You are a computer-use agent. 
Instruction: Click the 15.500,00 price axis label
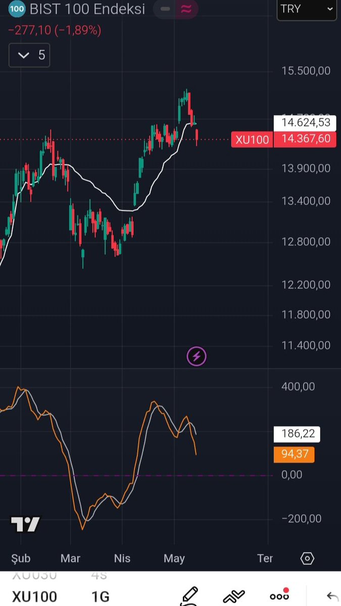306,71
